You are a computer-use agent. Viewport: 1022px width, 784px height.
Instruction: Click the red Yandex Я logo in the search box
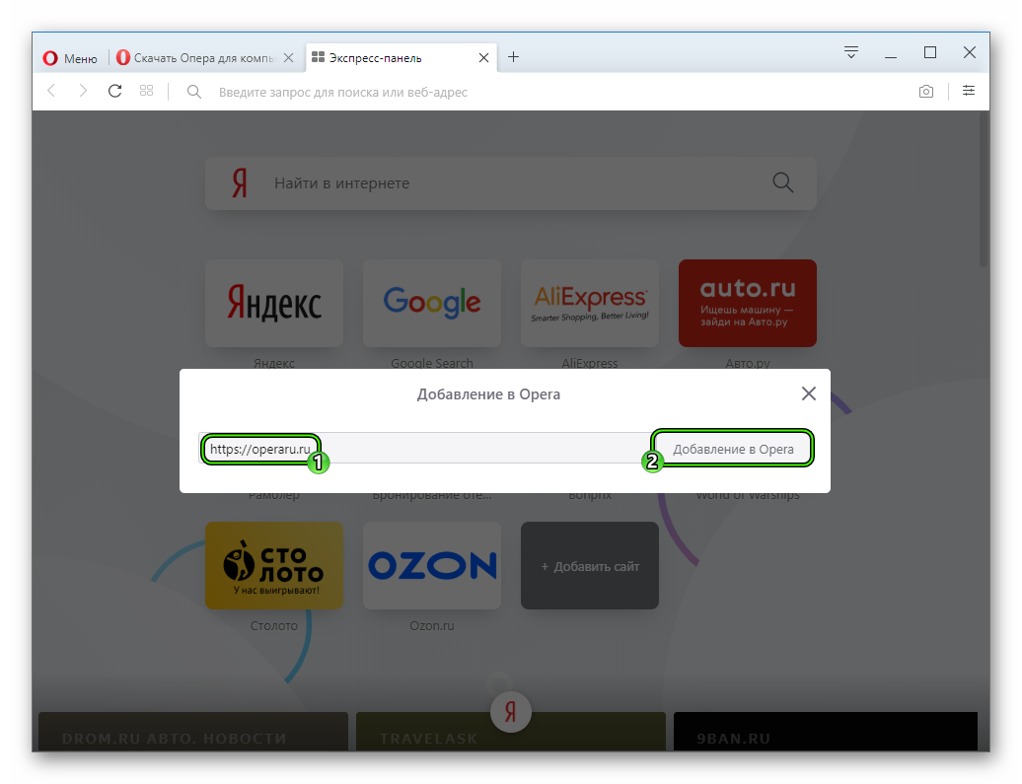(240, 183)
